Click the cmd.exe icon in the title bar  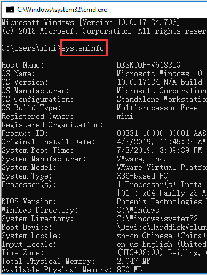pyautogui.click(x=10, y=10)
